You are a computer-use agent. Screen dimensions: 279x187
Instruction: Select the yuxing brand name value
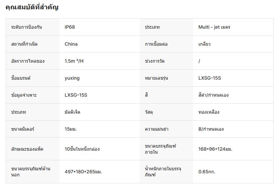point(72,78)
